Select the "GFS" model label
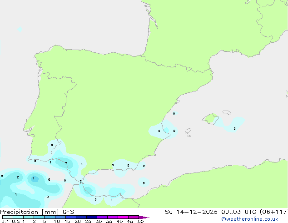 68,212
